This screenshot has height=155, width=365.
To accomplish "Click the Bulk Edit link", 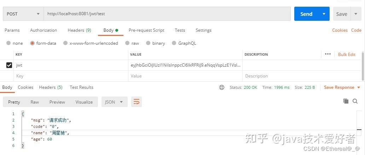I will [347, 55].
